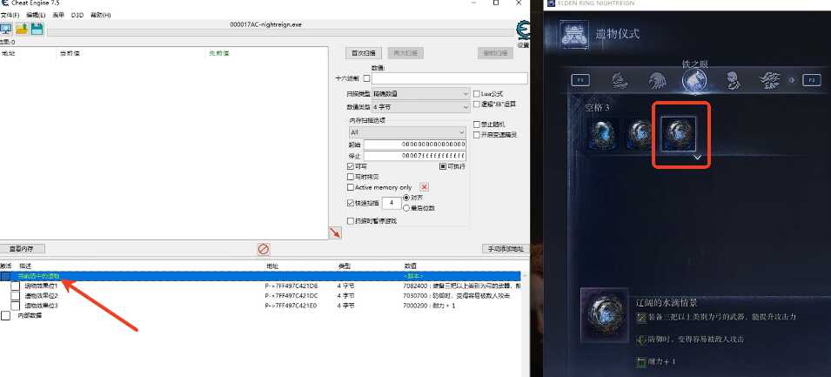Select the third highlighted relic slot

(x=679, y=133)
